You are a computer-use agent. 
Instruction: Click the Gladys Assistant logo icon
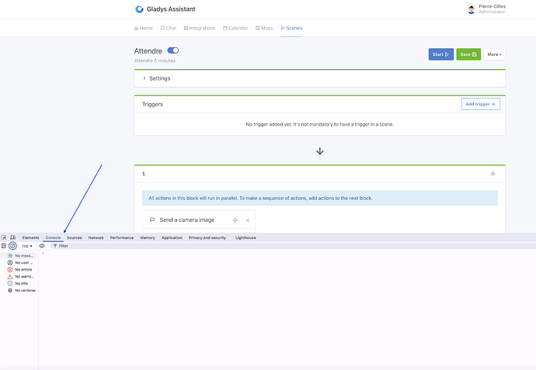point(139,9)
